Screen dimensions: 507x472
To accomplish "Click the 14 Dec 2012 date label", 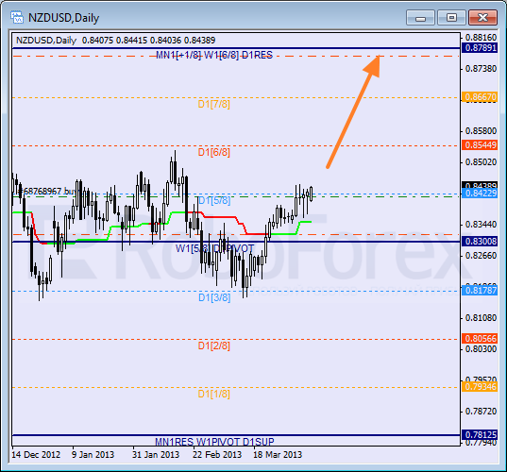I will coord(36,455).
